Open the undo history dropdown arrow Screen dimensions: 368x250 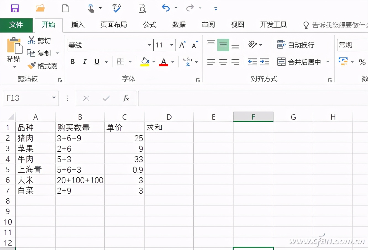click(x=176, y=8)
